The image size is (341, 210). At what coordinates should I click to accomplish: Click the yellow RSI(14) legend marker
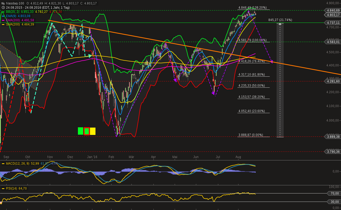coord(3,188)
